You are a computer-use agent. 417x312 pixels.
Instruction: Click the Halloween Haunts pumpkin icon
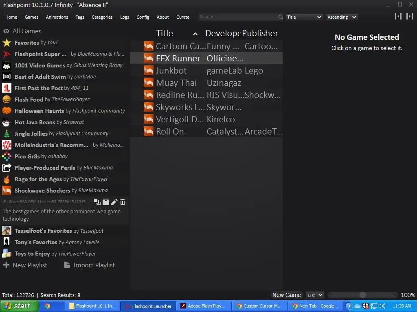7,111
